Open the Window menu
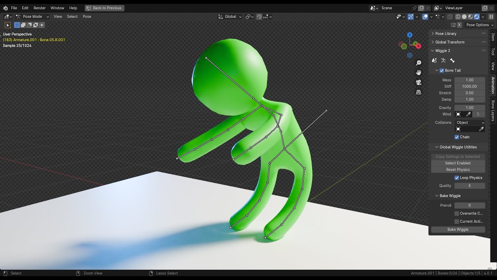Image resolution: width=497 pixels, height=280 pixels. (57, 8)
